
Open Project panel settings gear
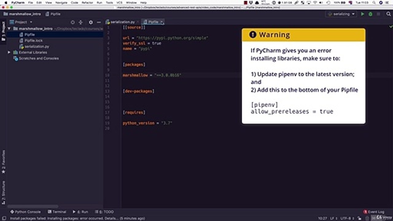coord(91,22)
